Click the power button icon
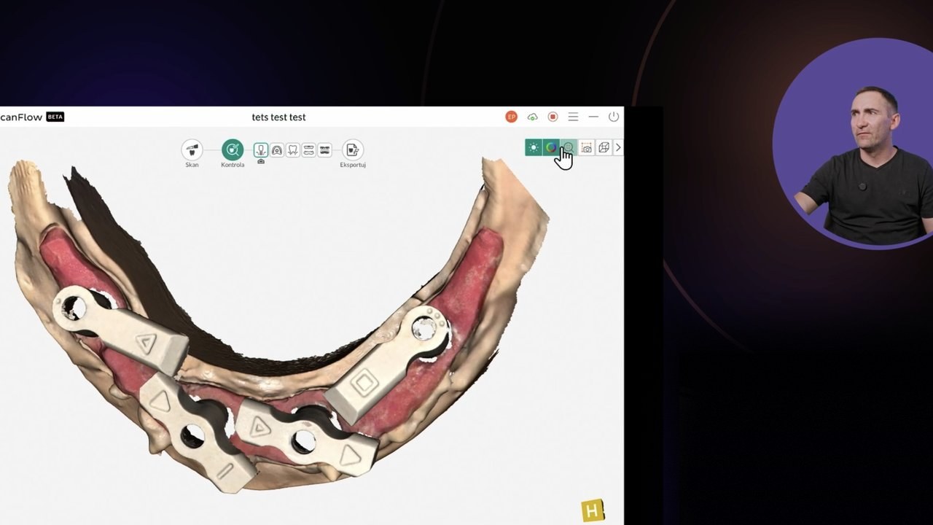 click(614, 117)
